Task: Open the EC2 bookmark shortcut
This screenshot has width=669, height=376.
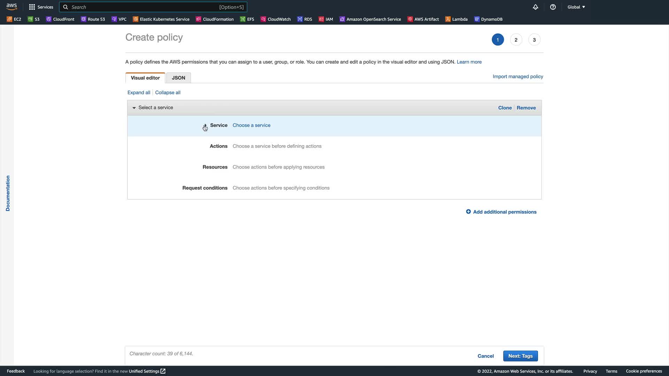Action: 14,19
